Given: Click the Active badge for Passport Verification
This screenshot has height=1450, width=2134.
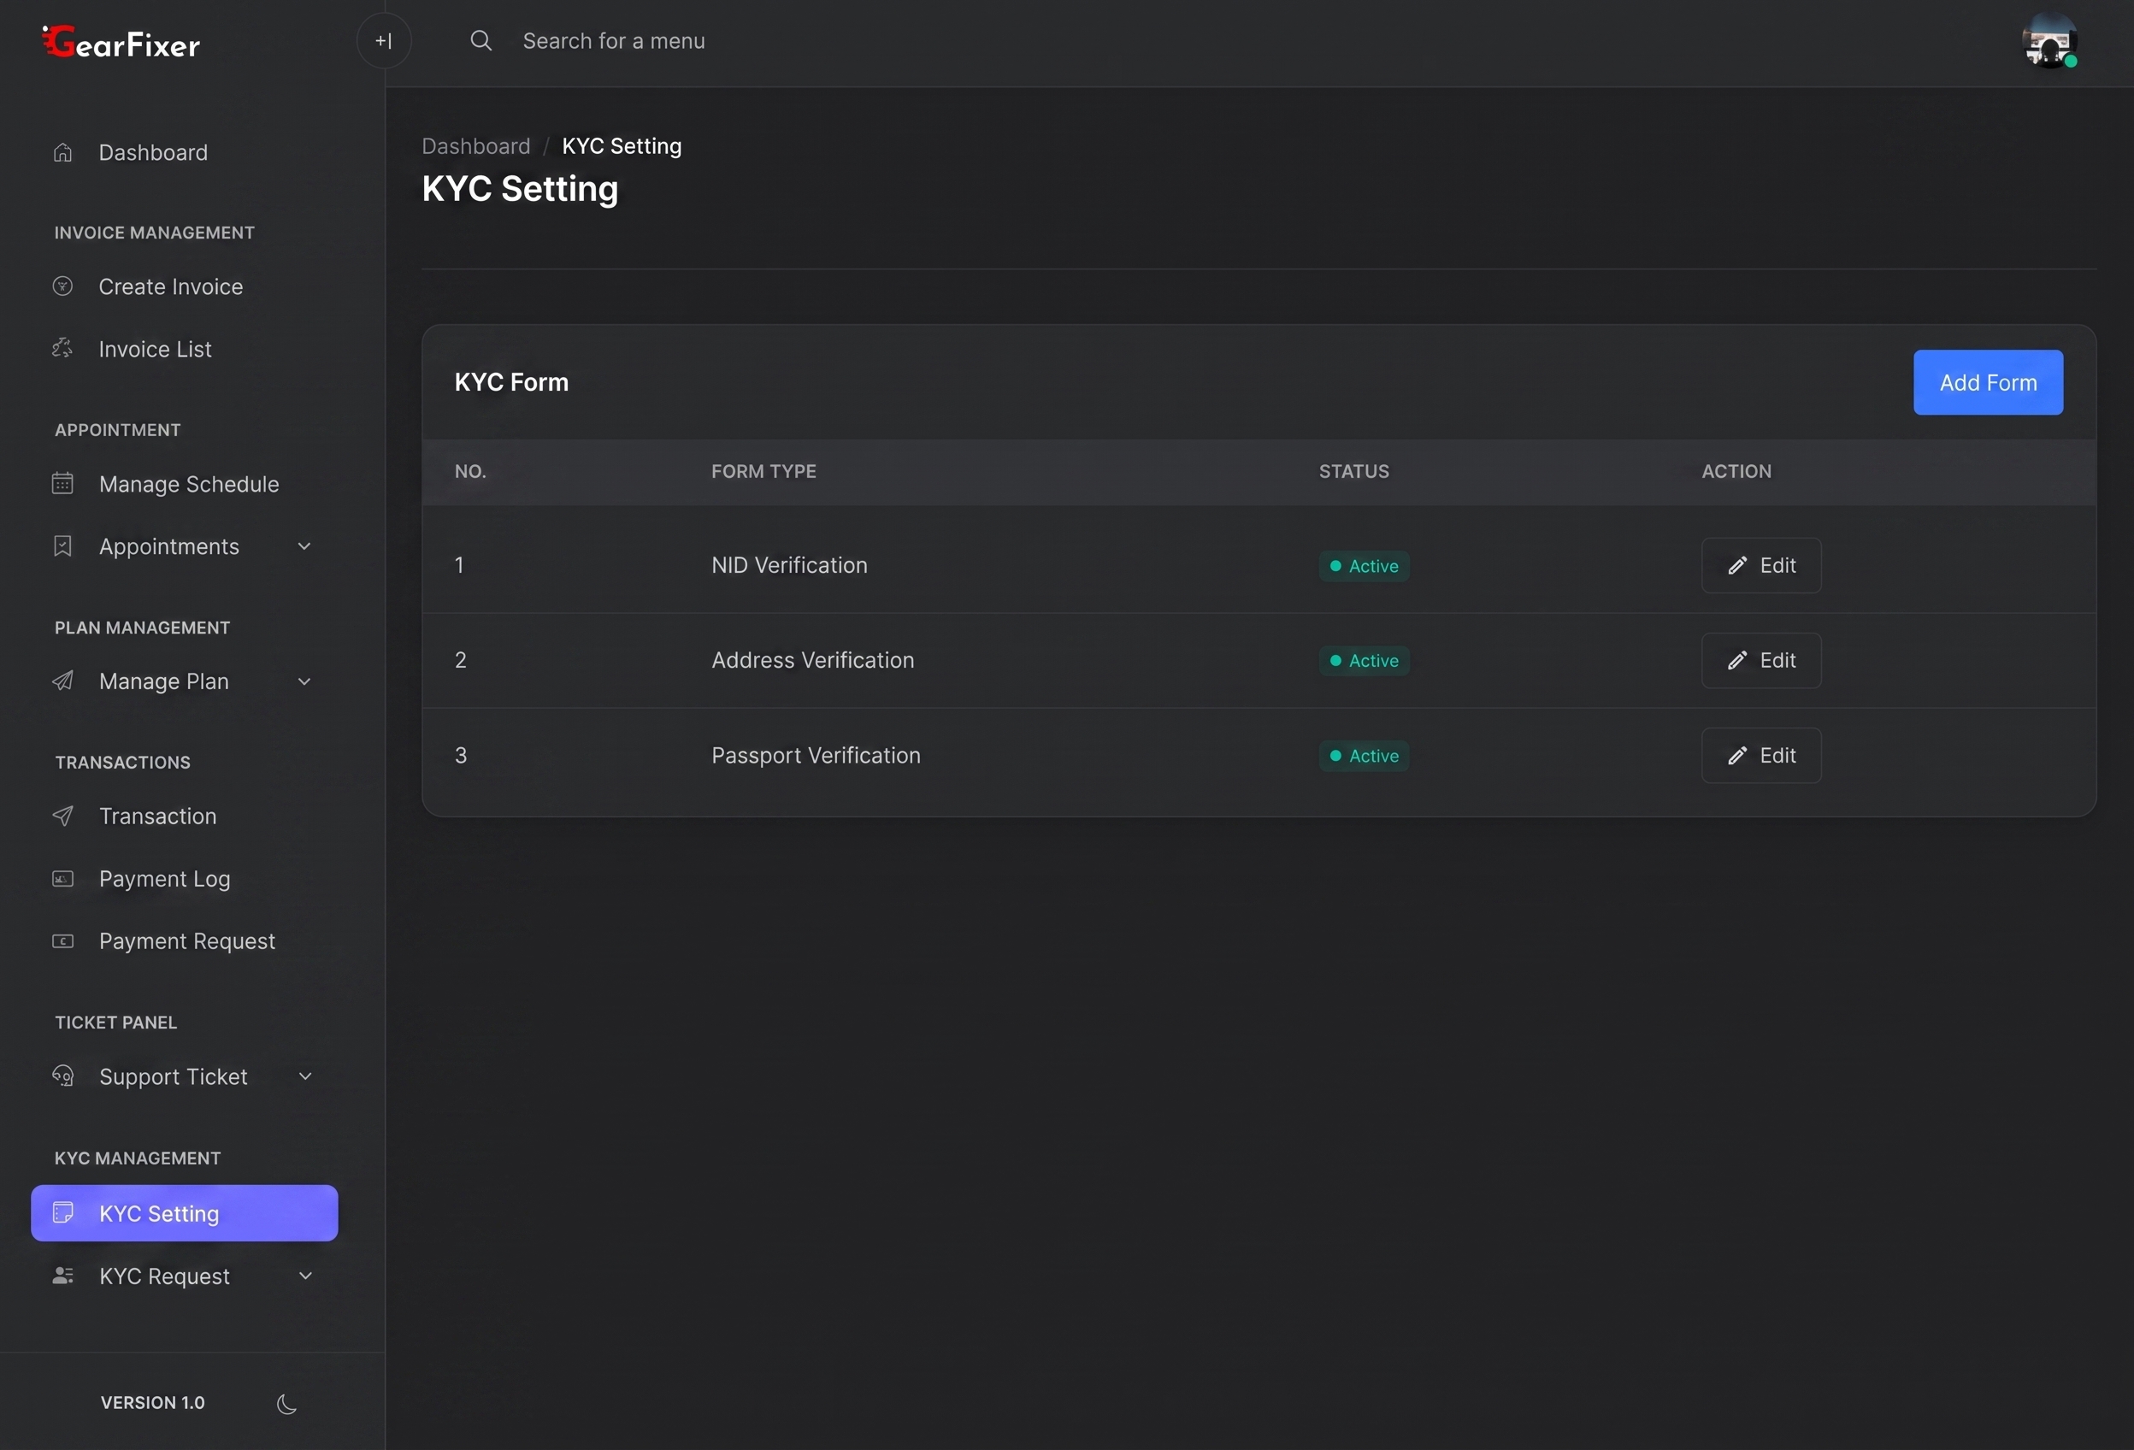Looking at the screenshot, I should point(1364,756).
